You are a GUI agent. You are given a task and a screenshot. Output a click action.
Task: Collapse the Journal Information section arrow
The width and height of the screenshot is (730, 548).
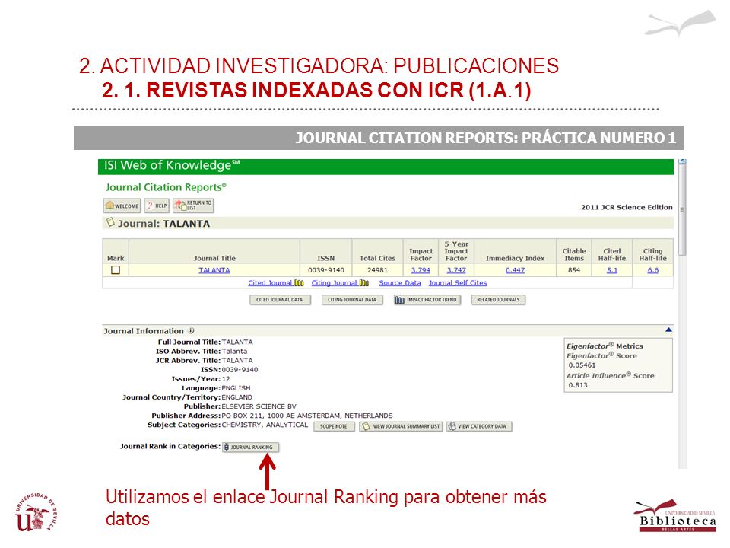(668, 330)
